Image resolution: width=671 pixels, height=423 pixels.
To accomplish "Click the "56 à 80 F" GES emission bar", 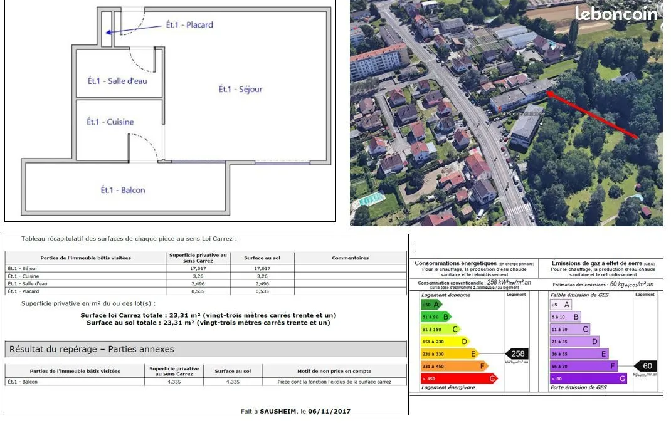I will pyautogui.click(x=584, y=366).
